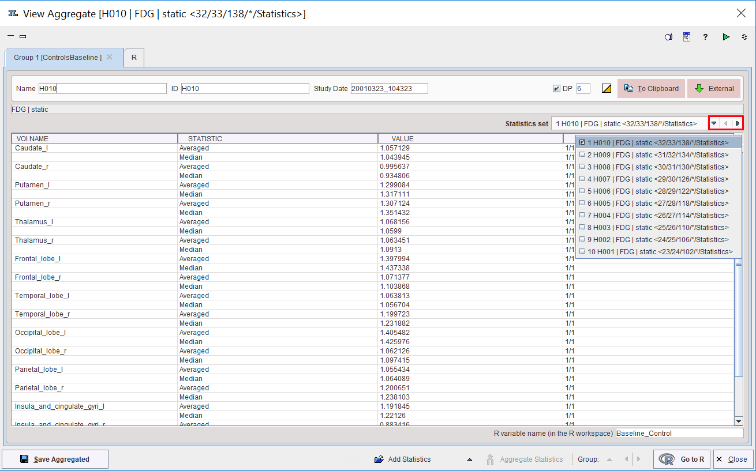This screenshot has width=756, height=471.
Task: Click the refresh arrows icon at top right
Action: [x=744, y=37]
